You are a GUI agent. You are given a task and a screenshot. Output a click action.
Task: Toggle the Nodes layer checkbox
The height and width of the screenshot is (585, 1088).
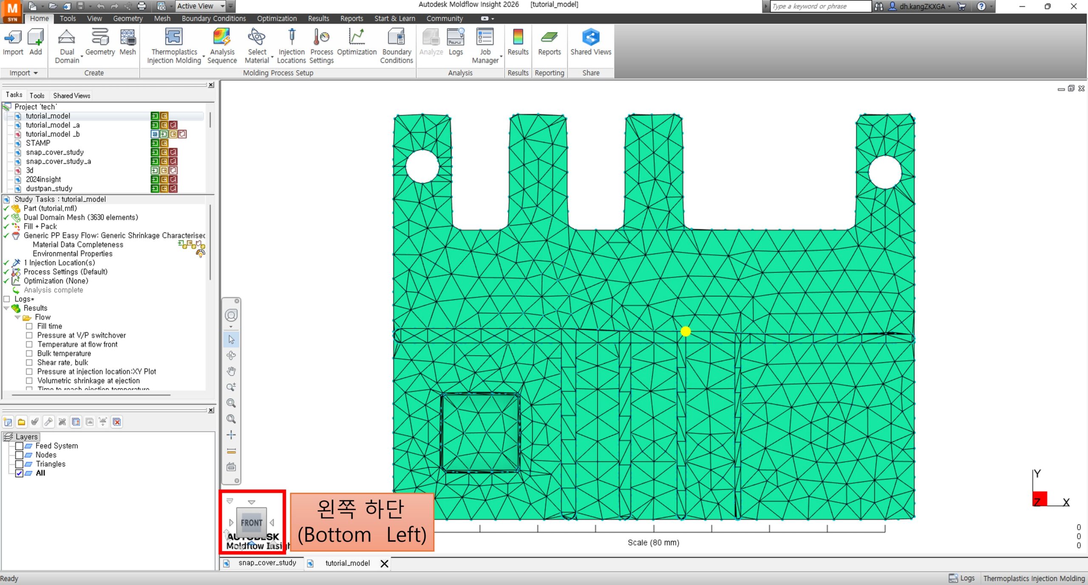click(19, 455)
